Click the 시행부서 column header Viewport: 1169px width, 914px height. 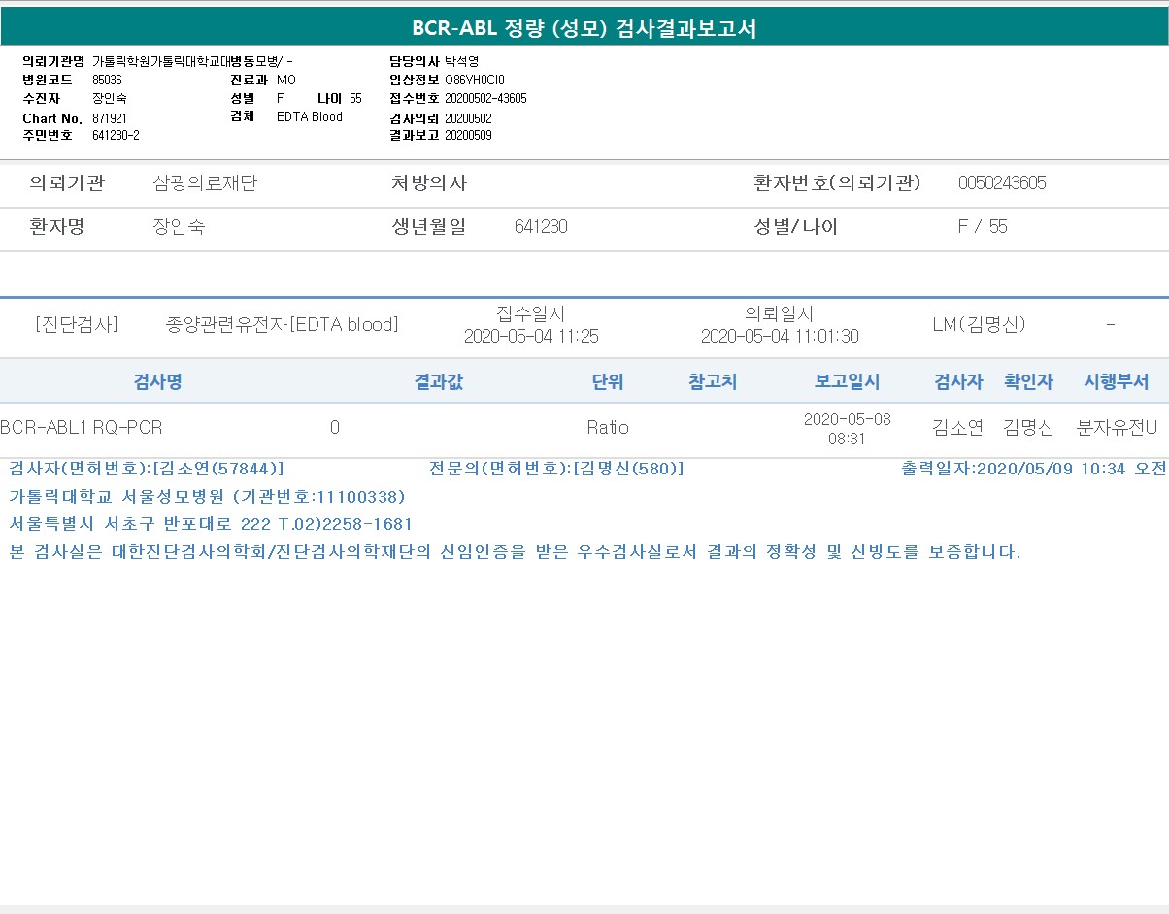click(1117, 382)
